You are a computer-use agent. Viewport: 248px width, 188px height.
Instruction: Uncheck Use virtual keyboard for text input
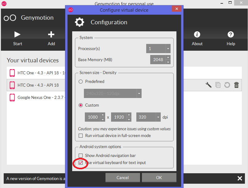pyautogui.click(x=81, y=163)
